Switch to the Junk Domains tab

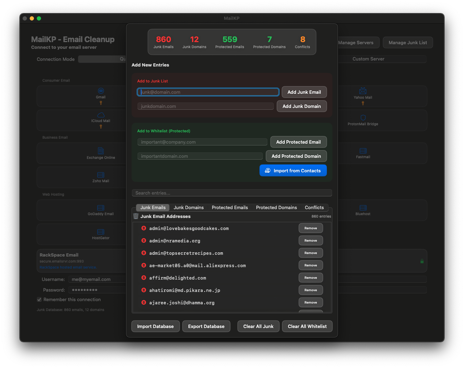point(188,208)
